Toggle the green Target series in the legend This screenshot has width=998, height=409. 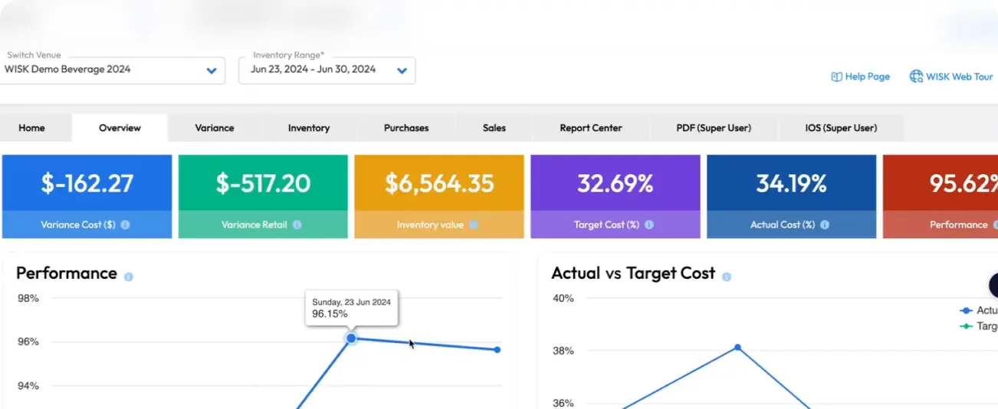[x=979, y=326]
